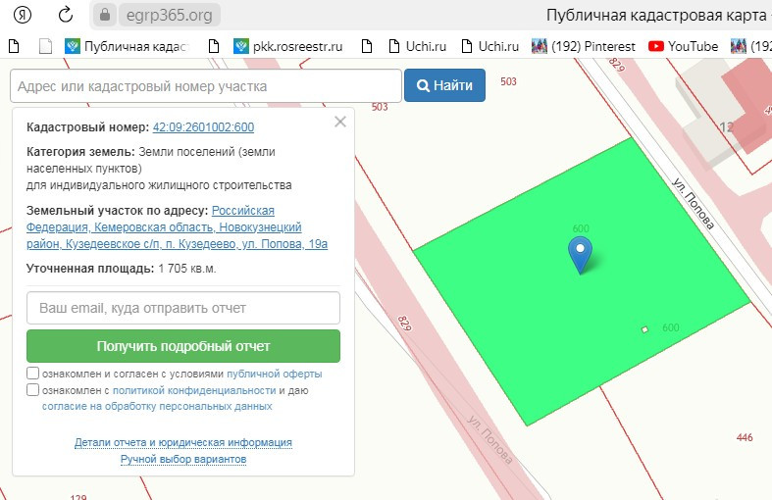Viewport: 772px width, 500px height.
Task: Accept the публичной оферты terms checkbox
Action: pos(33,374)
